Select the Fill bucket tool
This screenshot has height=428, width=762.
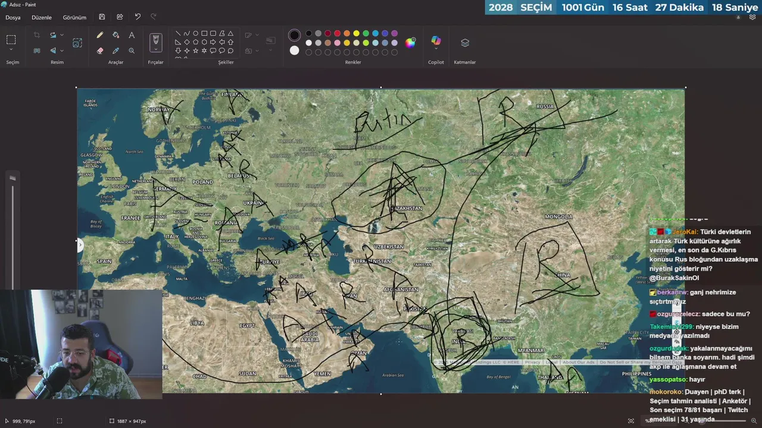(x=115, y=35)
